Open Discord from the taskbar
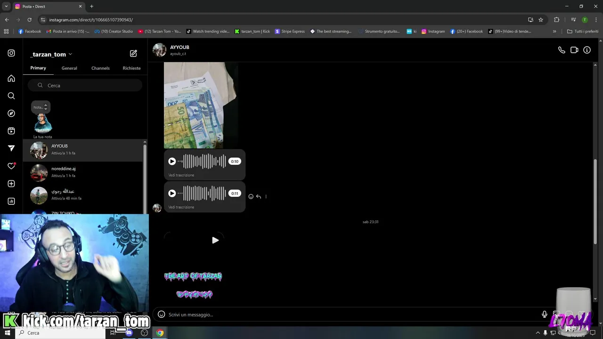 coord(129,333)
